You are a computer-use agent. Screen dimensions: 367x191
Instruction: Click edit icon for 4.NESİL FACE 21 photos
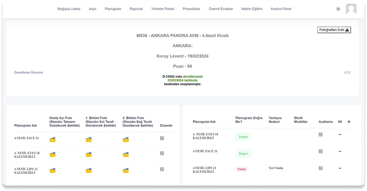[x=162, y=138]
